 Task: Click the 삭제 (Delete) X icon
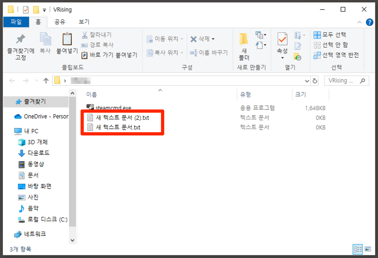193,39
